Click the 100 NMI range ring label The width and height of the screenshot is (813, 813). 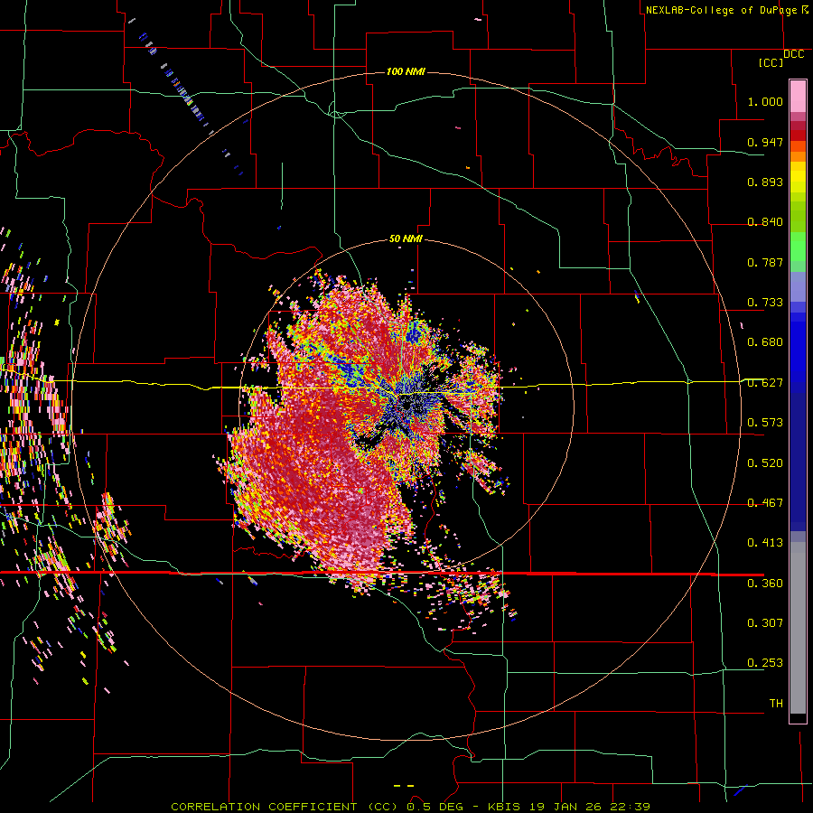tap(406, 71)
